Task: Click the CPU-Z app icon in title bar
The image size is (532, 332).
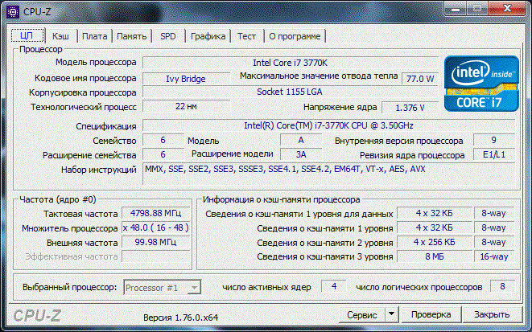Action: [x=13, y=12]
